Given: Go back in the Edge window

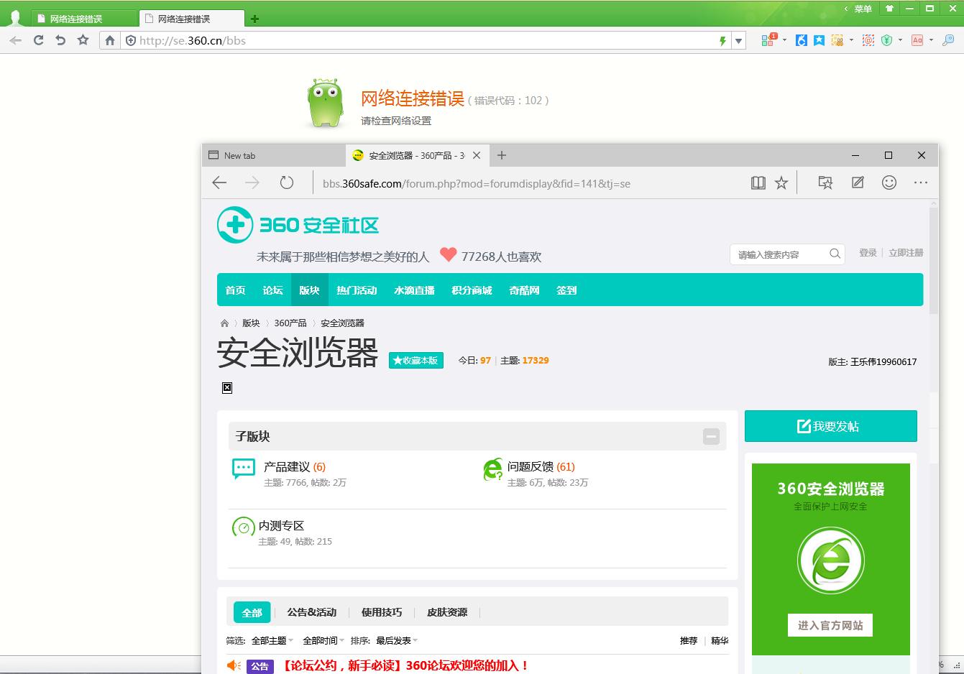Looking at the screenshot, I should (x=220, y=183).
